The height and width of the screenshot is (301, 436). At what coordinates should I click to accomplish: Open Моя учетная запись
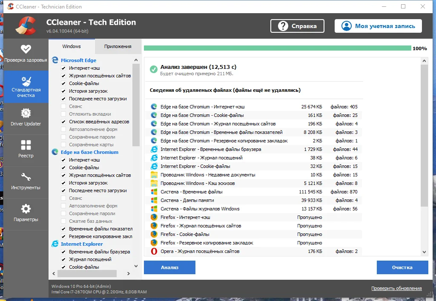pyautogui.click(x=378, y=26)
